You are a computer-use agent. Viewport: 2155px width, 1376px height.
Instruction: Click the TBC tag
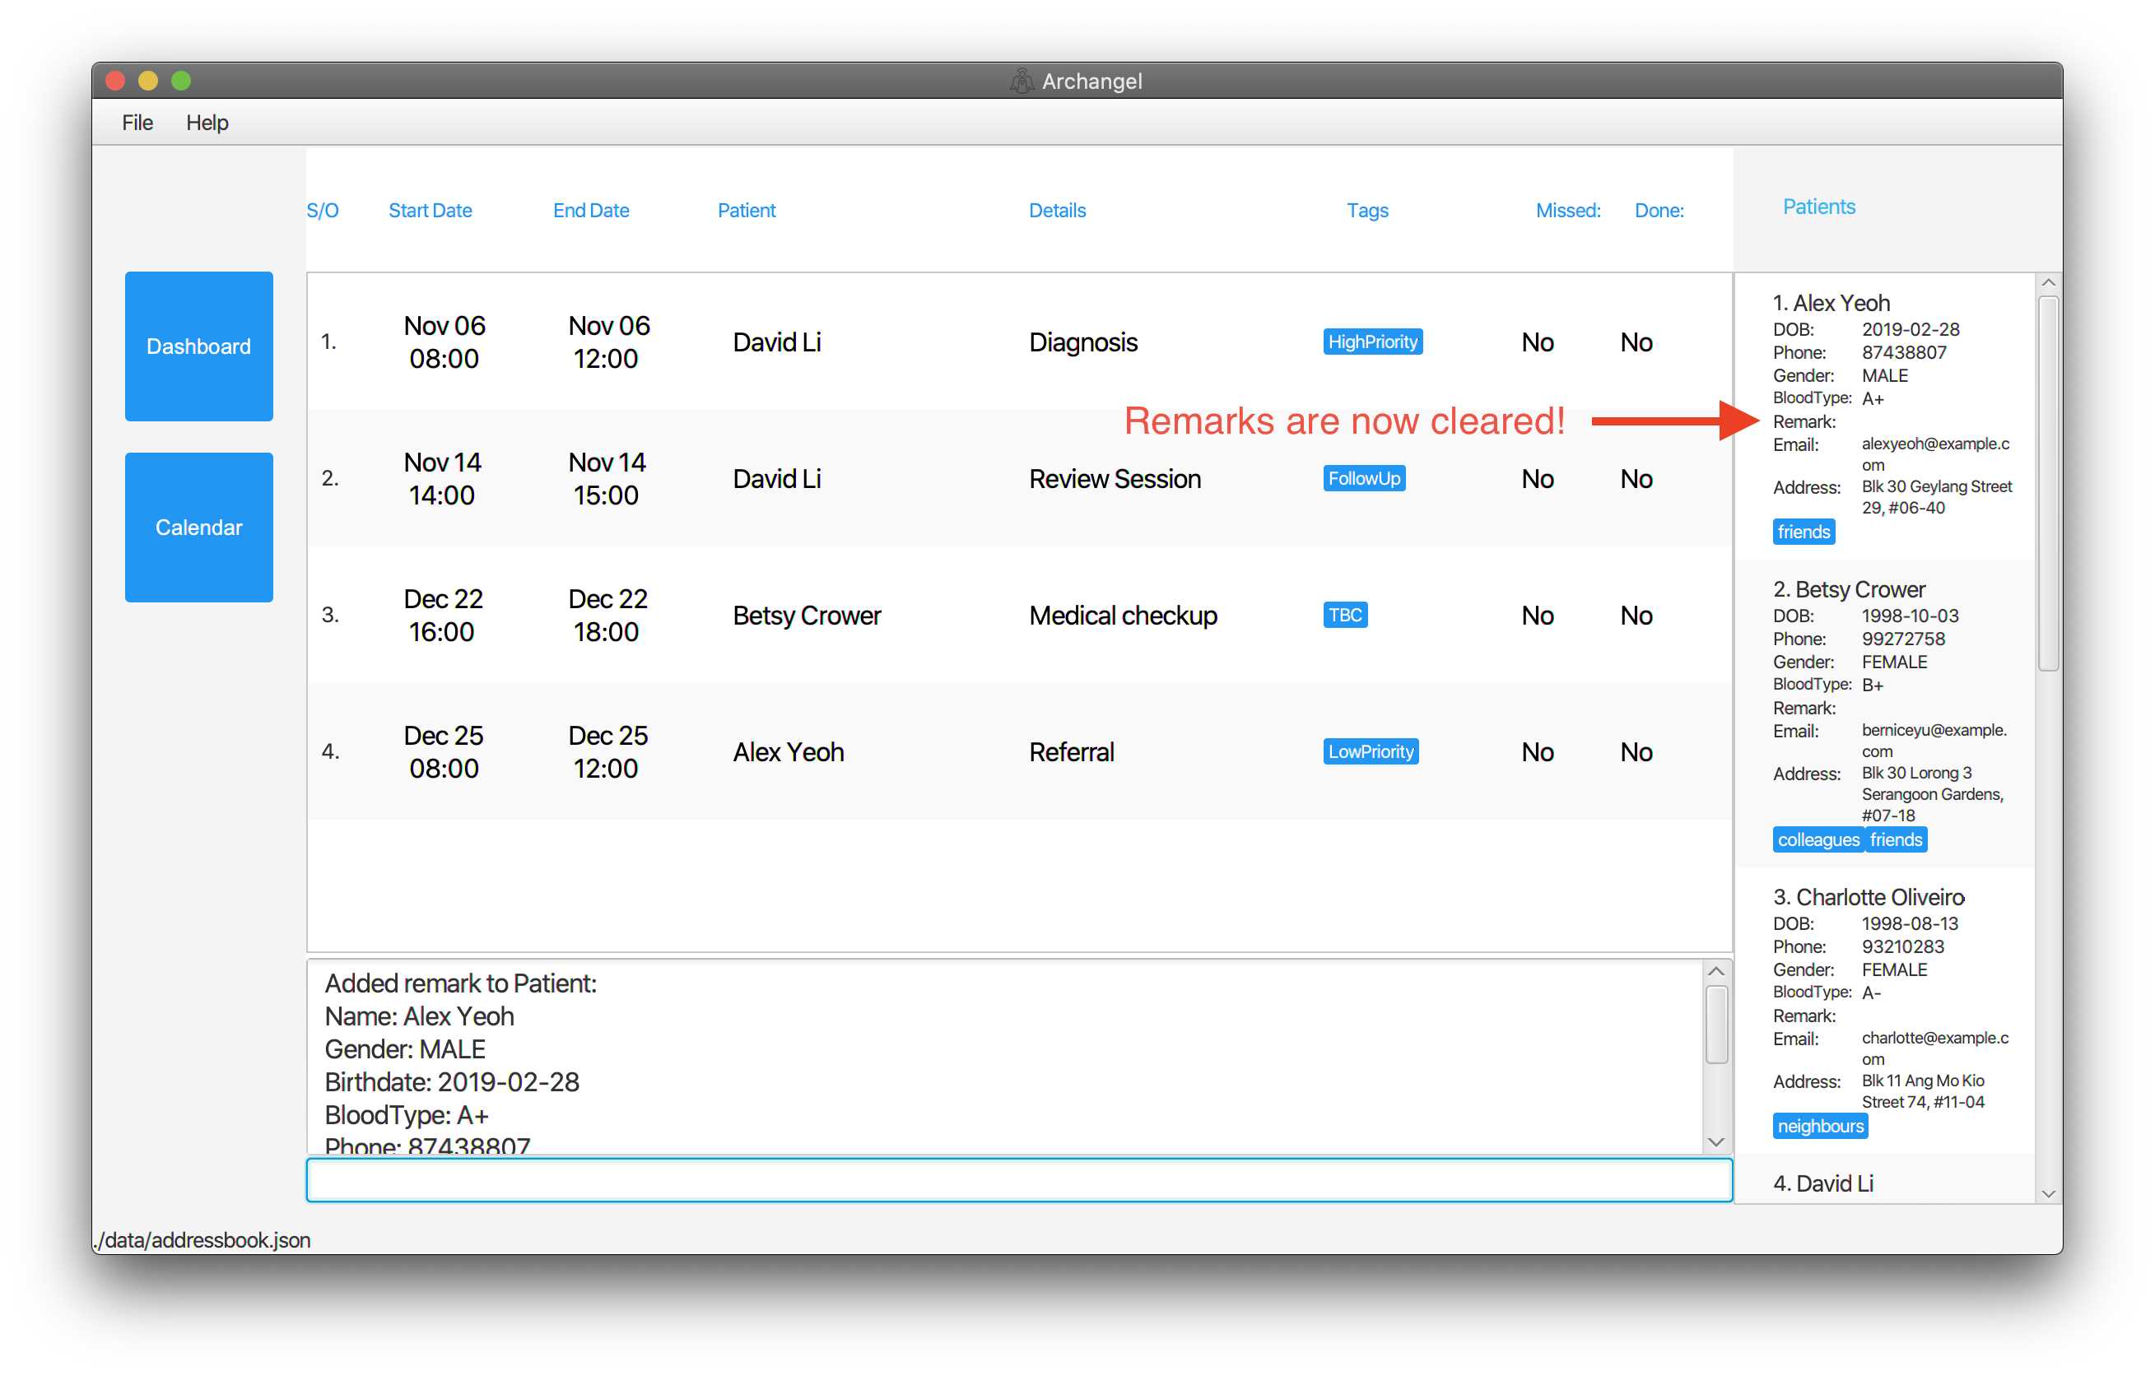pyautogui.click(x=1344, y=616)
